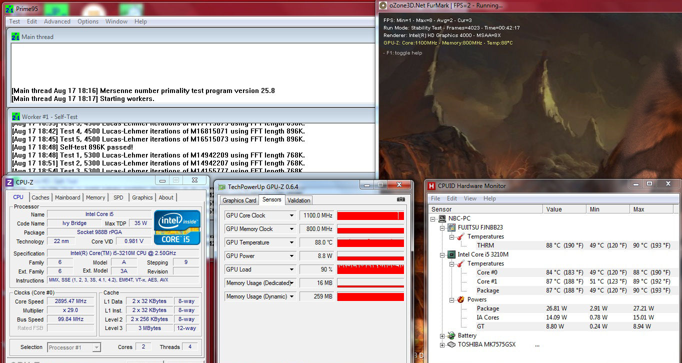Switch to the Mainboard tab in CPU-Z
This screenshot has width=682, height=363.
click(x=67, y=197)
